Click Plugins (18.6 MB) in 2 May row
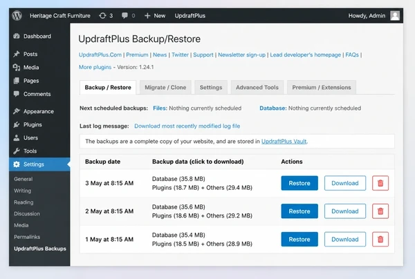This screenshot has width=415, height=279. point(176,215)
